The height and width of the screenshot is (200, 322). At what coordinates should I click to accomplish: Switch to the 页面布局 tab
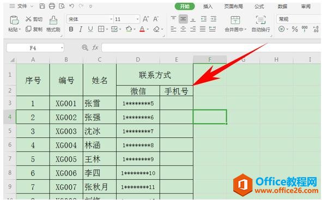[x=234, y=7]
